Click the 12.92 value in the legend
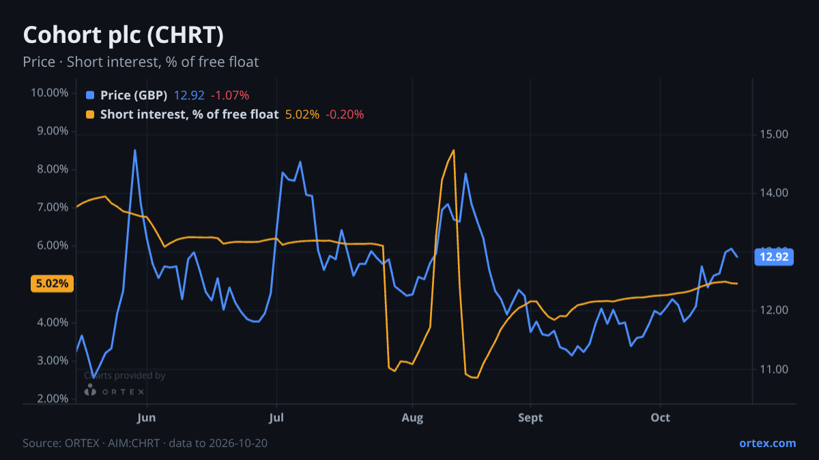The width and height of the screenshot is (819, 460). pos(189,95)
